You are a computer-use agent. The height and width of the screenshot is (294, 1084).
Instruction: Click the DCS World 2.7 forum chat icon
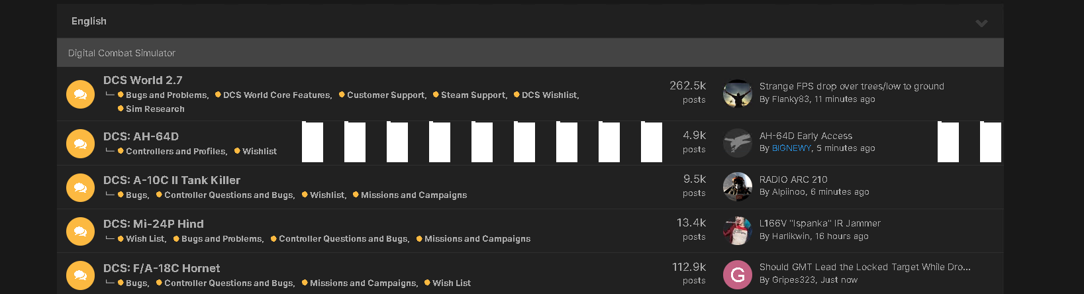[x=80, y=94]
